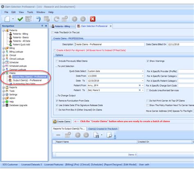Click the green Help node icon

7,102
